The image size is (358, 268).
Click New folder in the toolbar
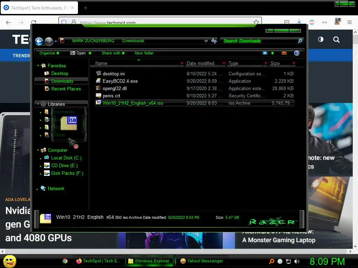click(x=144, y=53)
